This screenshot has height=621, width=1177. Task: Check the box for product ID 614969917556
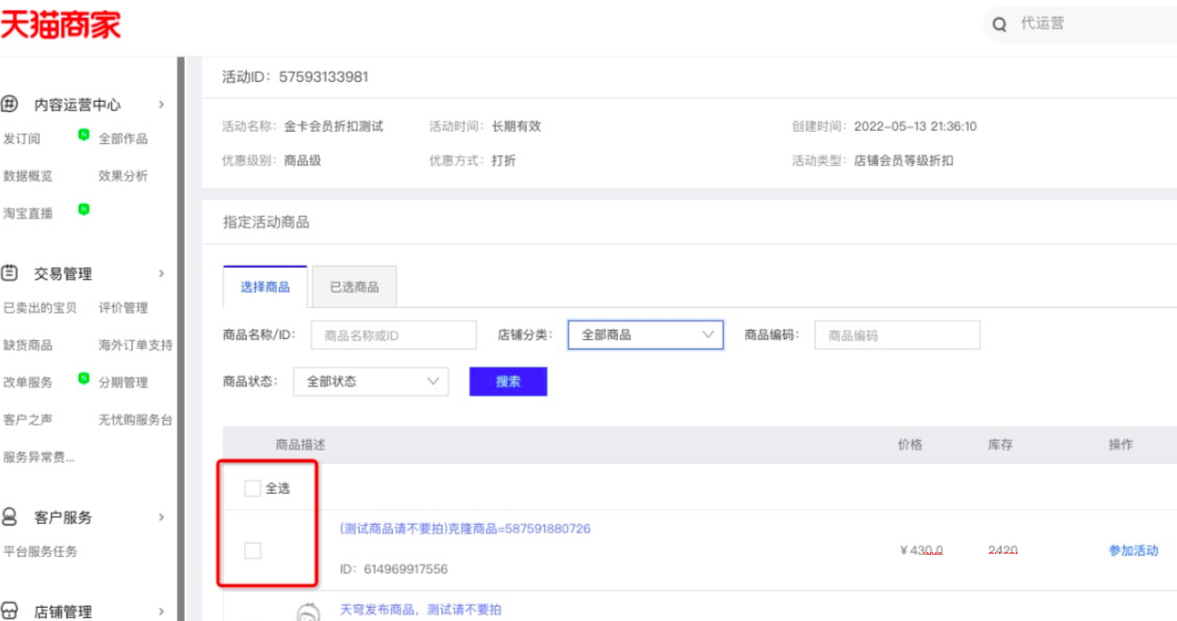coord(253,550)
